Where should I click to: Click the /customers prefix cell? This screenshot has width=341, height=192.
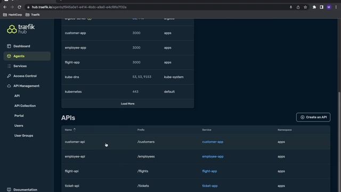pyautogui.click(x=146, y=142)
